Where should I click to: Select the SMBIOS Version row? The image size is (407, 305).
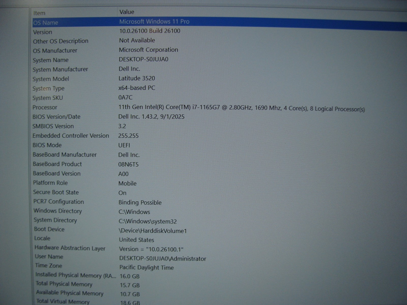53,126
